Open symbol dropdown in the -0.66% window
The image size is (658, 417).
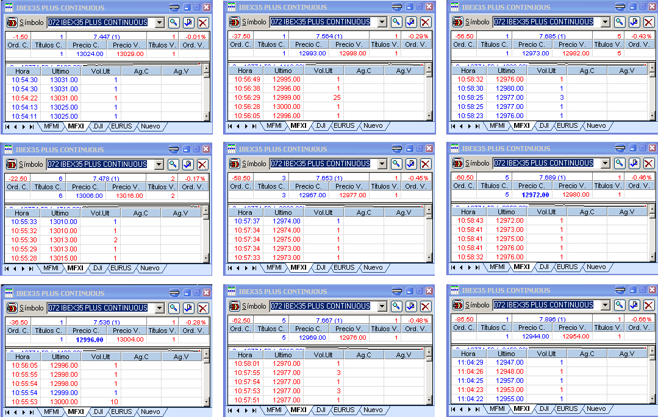pyautogui.click(x=606, y=305)
